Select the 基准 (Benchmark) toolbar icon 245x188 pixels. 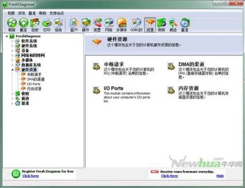[185, 25]
